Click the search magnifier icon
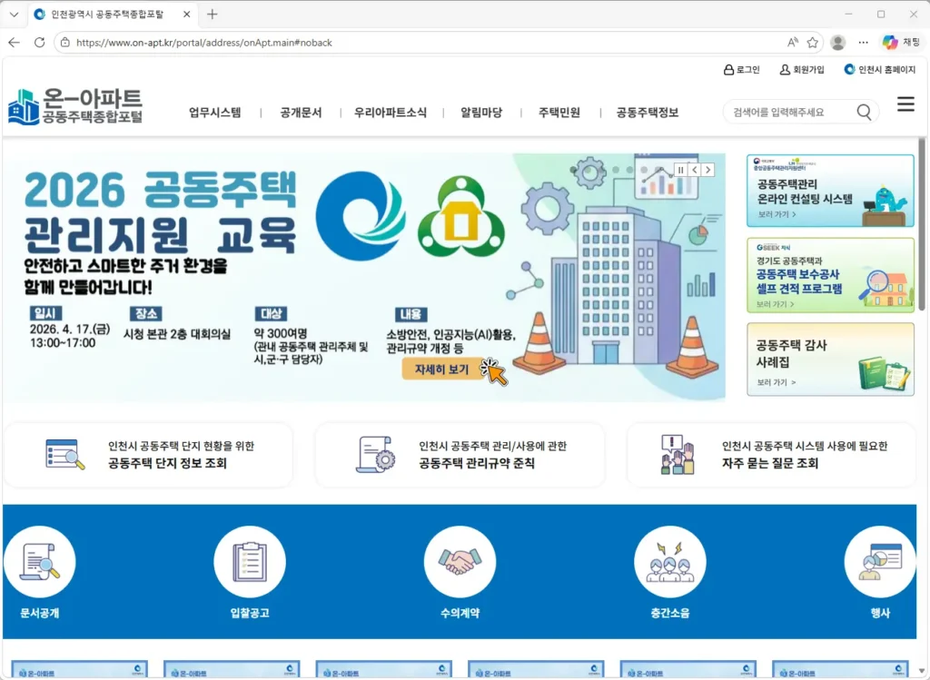This screenshot has width=930, height=680. point(863,111)
